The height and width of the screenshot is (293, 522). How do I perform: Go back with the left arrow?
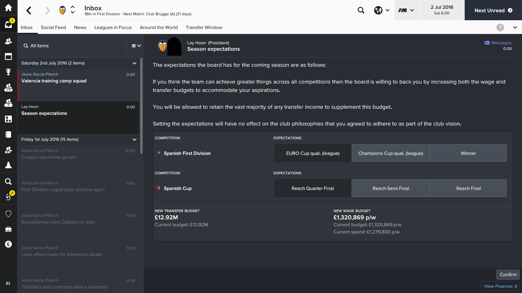tap(29, 10)
